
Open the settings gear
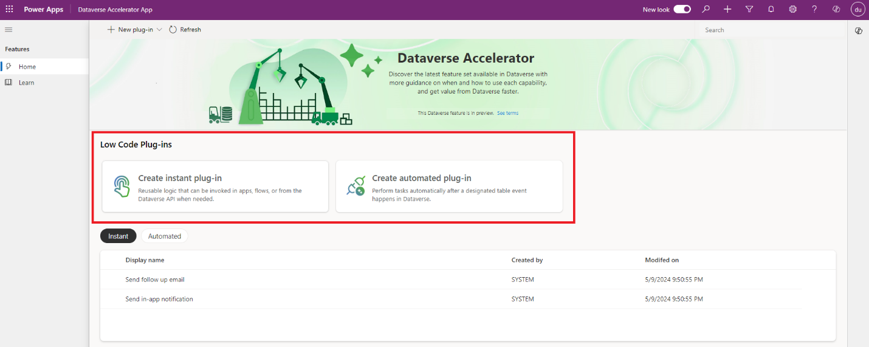coord(793,9)
